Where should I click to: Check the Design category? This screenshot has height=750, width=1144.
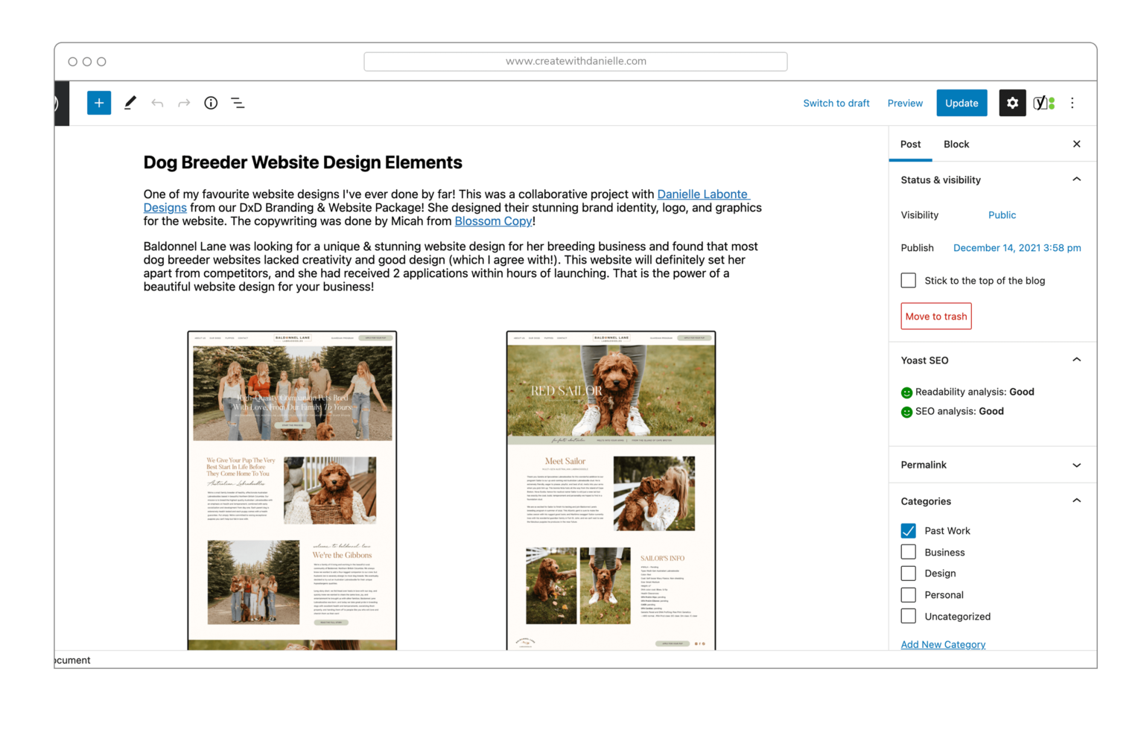908,573
